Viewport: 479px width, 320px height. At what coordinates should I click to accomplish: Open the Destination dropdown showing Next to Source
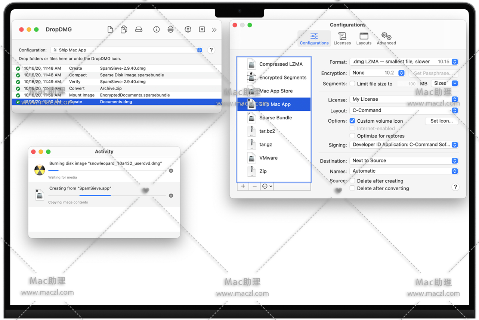pos(404,161)
